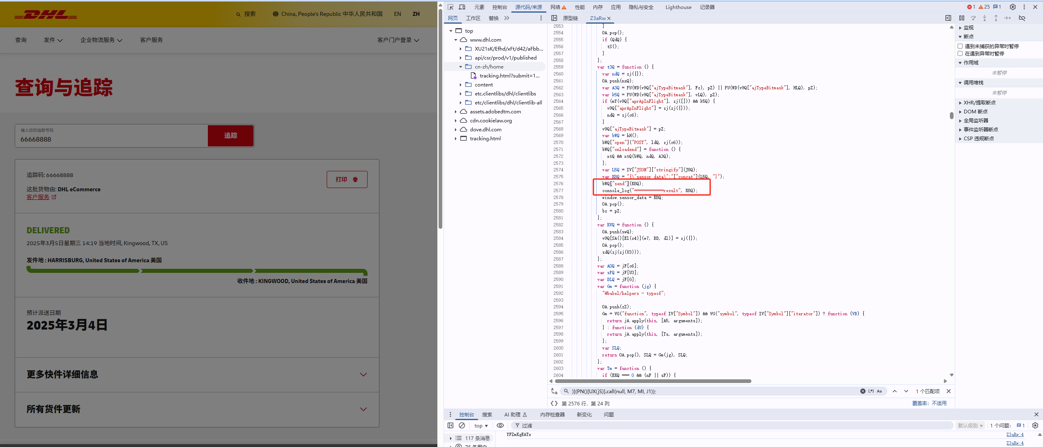Pause script execution in debugger
Image resolution: width=1043 pixels, height=447 pixels.
[962, 18]
